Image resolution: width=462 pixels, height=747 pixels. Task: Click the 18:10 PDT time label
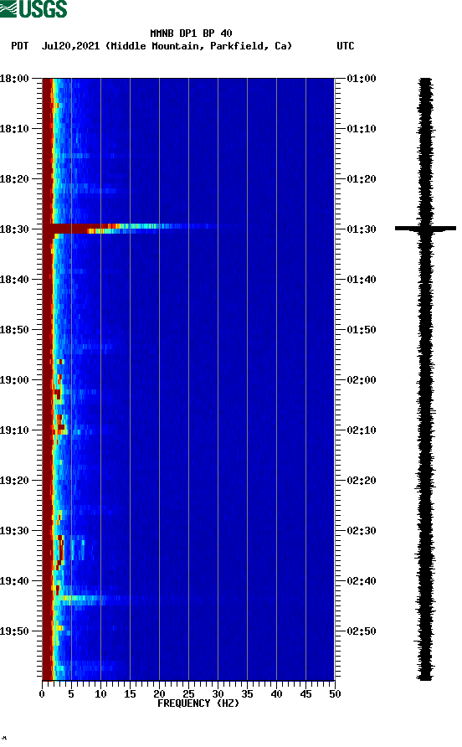click(x=14, y=129)
